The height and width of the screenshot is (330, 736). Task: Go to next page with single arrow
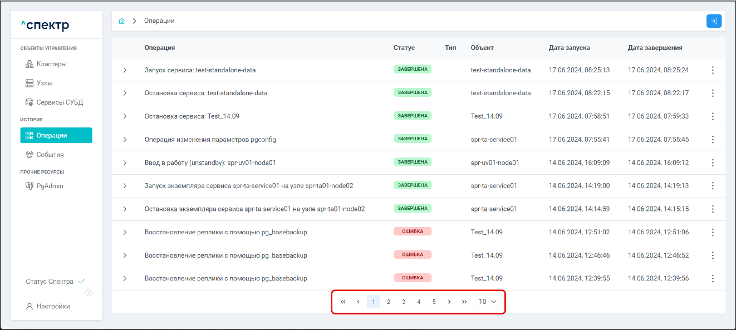(449, 302)
